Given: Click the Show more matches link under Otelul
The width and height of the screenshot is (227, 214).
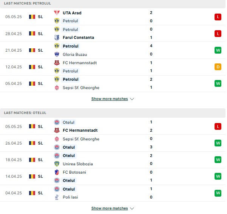Looking at the screenshot, I should [110, 208].
